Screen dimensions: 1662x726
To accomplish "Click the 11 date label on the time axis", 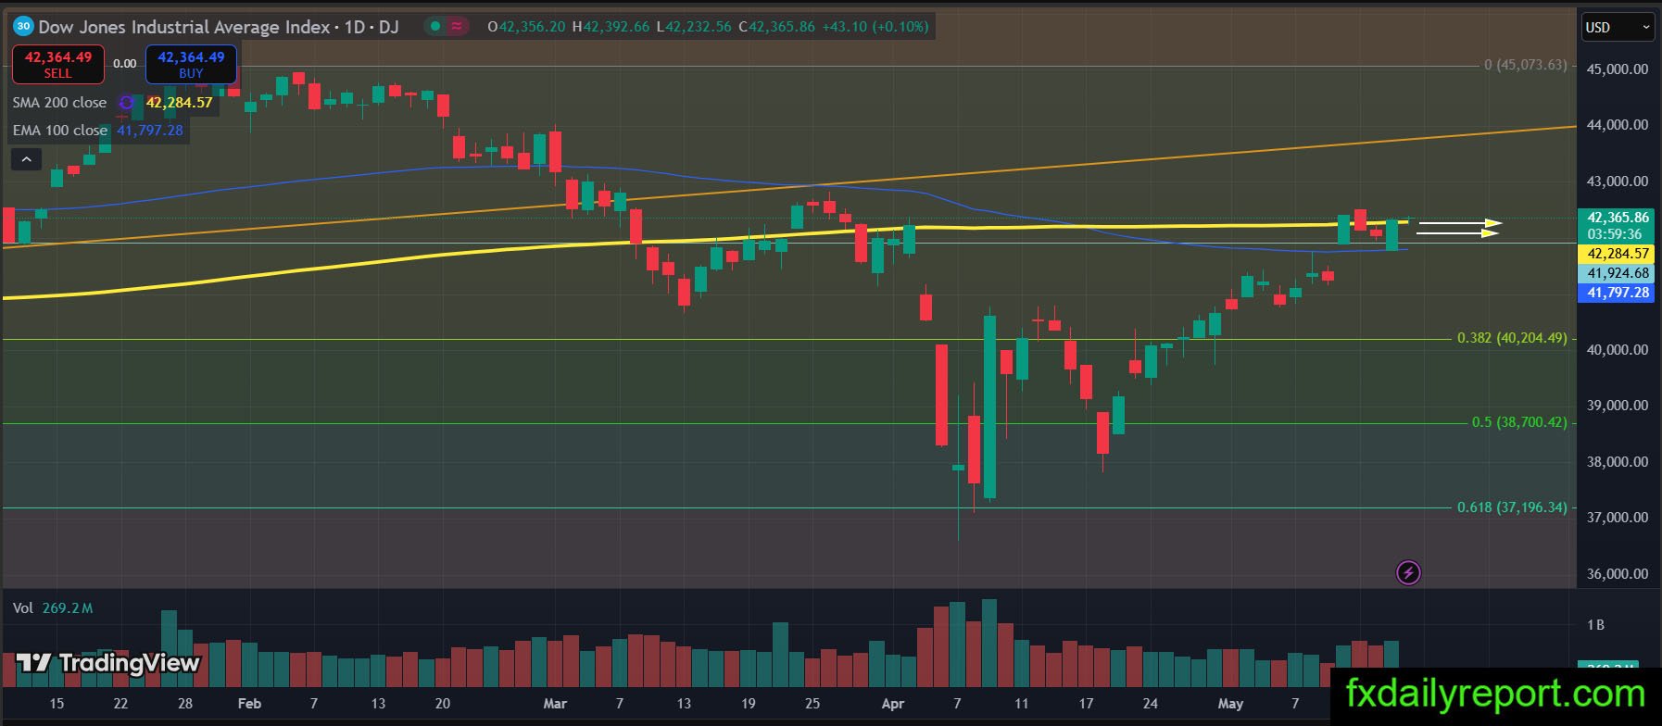I will coord(1021,704).
